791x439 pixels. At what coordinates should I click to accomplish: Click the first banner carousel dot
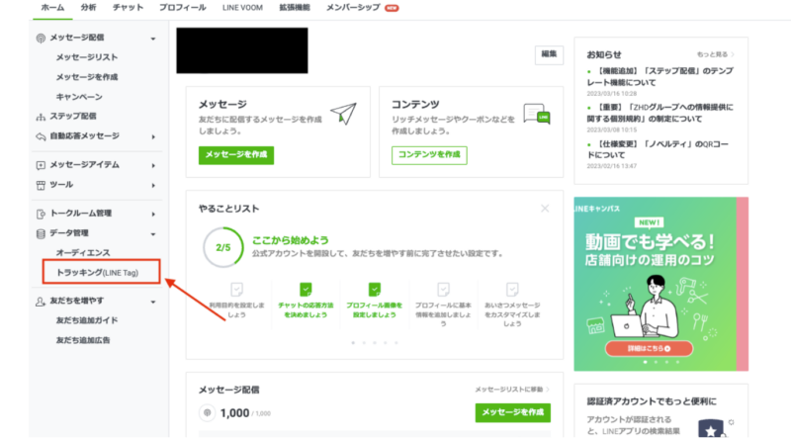click(646, 362)
